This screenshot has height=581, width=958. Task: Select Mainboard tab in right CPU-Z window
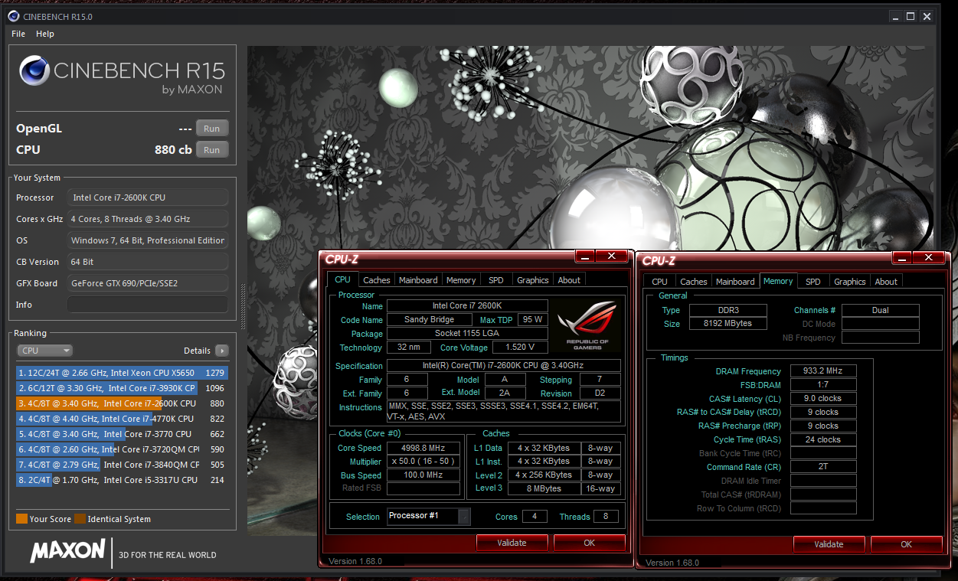(x=735, y=282)
